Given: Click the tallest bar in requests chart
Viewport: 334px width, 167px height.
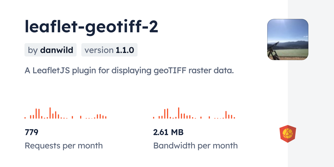Looking at the screenshot, I should pyautogui.click(x=50, y=113).
